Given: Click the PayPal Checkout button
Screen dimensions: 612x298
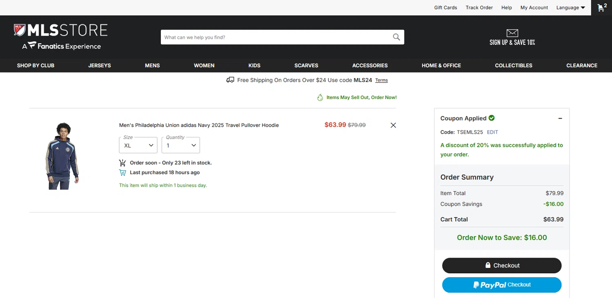Looking at the screenshot, I should point(501,285).
